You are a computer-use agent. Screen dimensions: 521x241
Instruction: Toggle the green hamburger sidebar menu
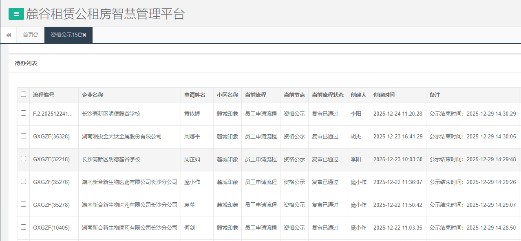[16, 14]
